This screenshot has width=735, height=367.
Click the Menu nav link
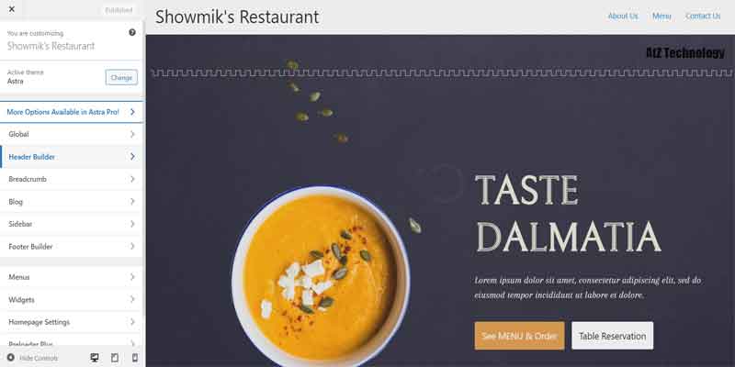661,16
